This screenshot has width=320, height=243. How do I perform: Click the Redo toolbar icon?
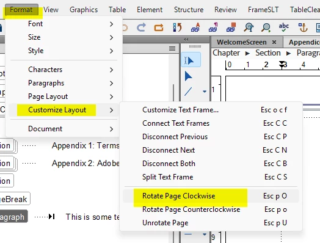click(141, 27)
